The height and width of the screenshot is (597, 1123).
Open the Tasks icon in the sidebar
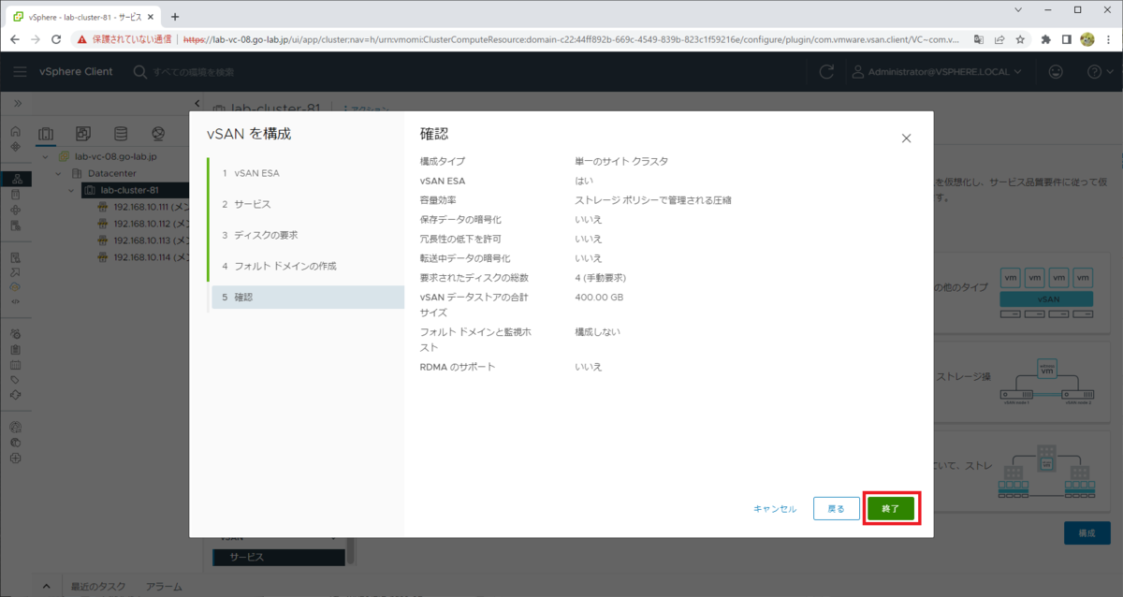click(16, 349)
